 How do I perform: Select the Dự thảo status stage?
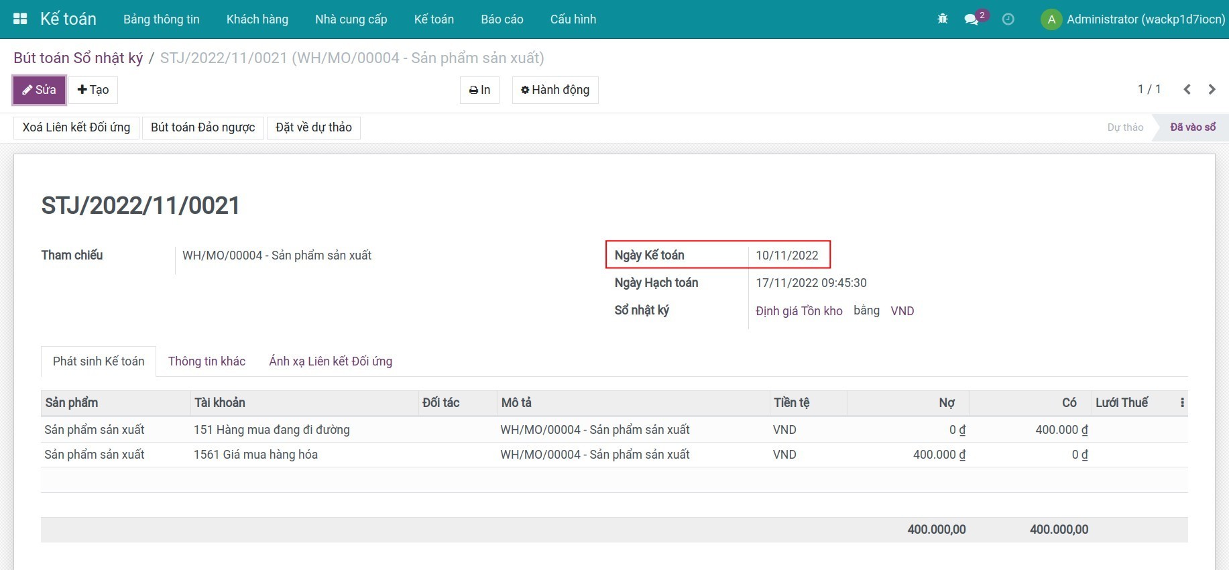1124,127
